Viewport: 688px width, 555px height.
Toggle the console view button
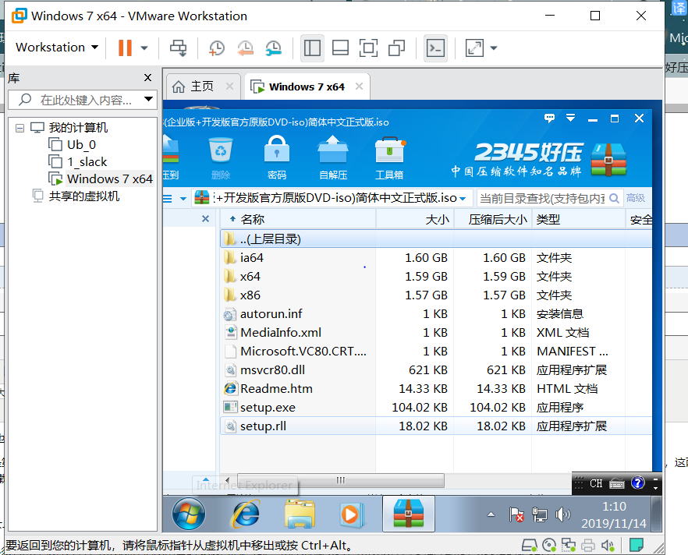[435, 48]
